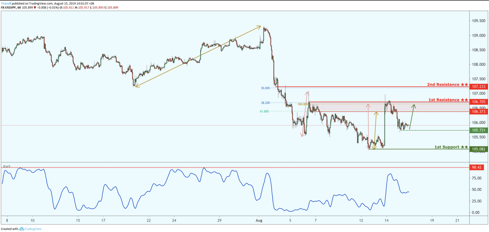Click the 'Aug' date on time axis
Viewport: 489px width, 232px height.
pyautogui.click(x=259, y=220)
